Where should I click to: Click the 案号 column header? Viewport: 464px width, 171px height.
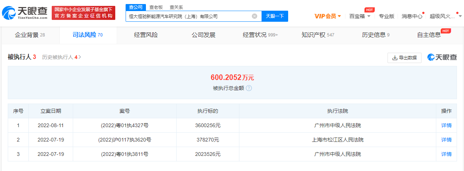point(124,111)
